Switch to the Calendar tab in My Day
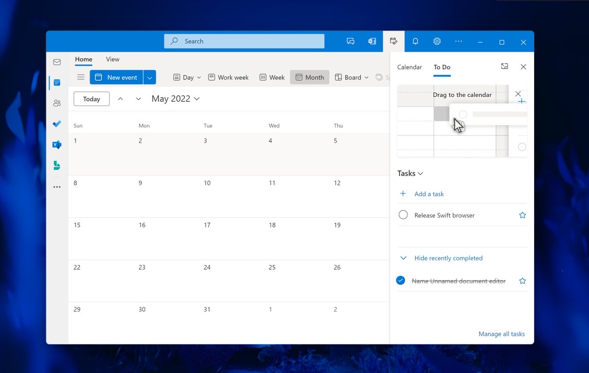Image resolution: width=589 pixels, height=373 pixels. click(409, 67)
